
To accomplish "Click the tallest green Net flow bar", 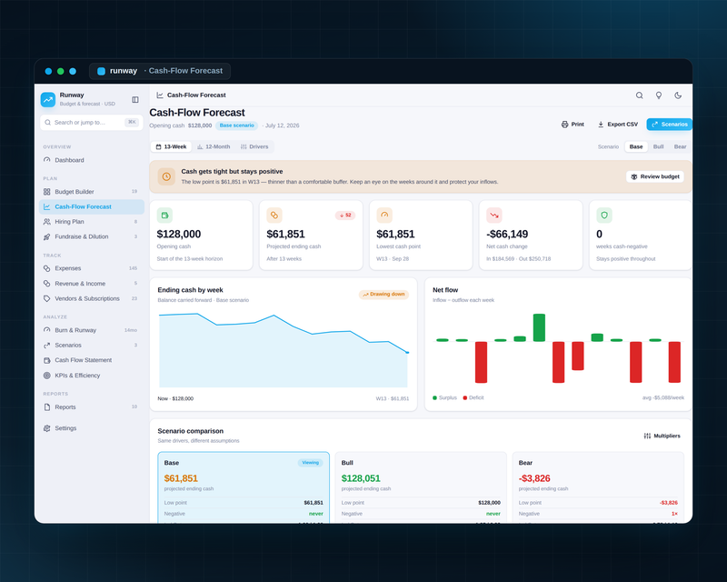I will pos(539,327).
